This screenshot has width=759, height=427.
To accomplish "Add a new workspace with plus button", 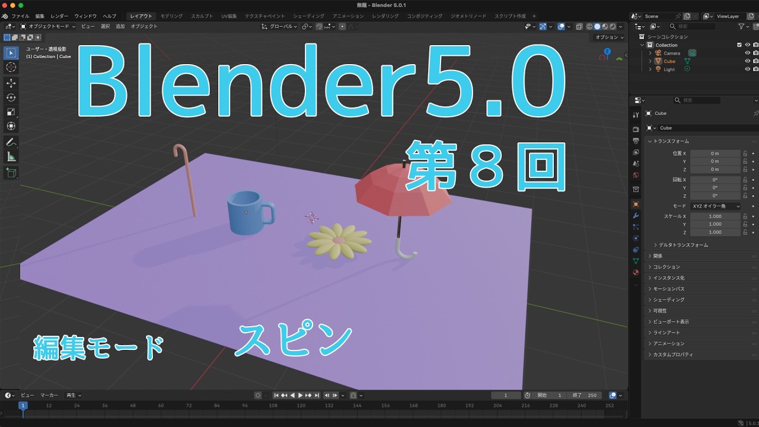I will pyautogui.click(x=534, y=16).
